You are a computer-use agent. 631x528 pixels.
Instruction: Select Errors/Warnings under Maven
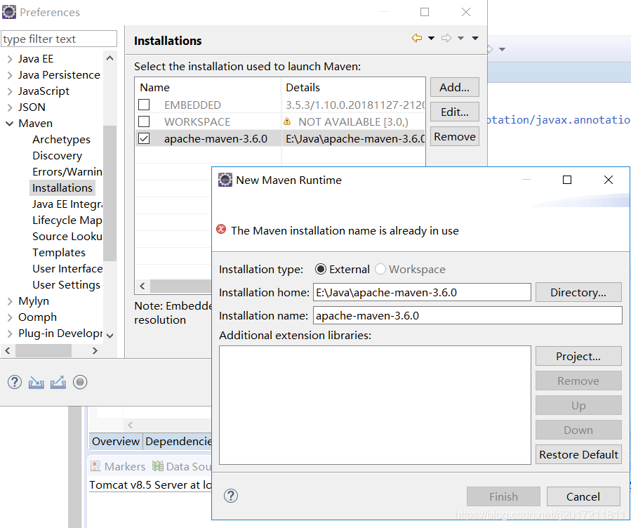(67, 171)
